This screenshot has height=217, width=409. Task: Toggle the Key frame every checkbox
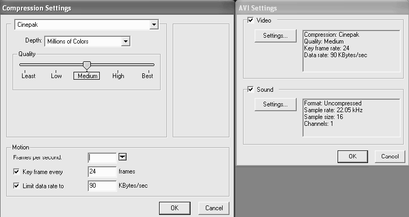(x=16, y=171)
